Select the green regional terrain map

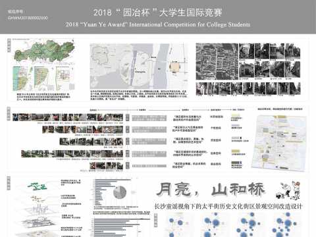(x=44, y=51)
